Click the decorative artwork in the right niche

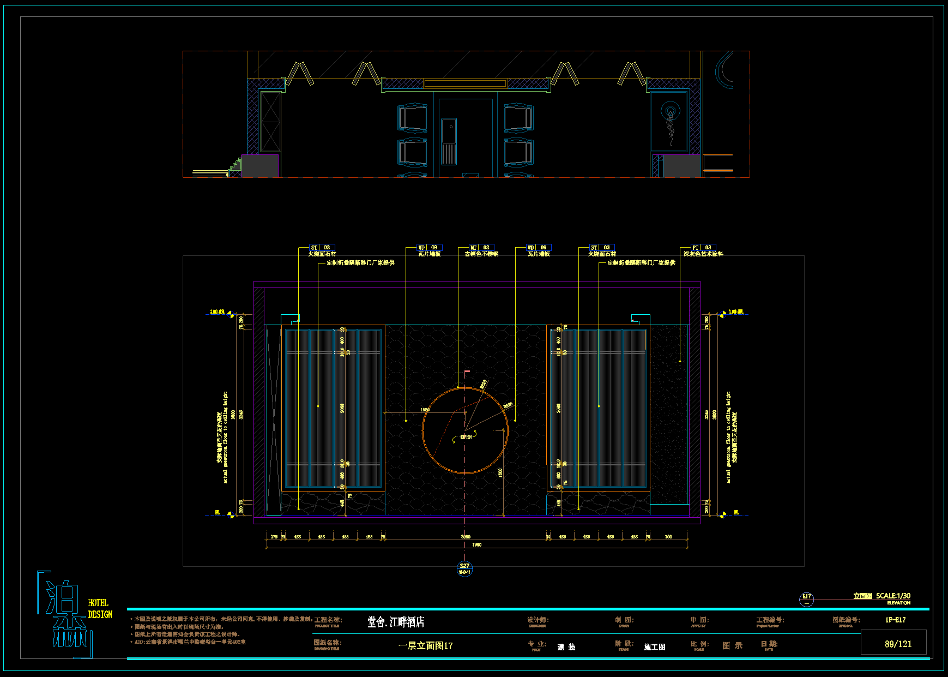pos(671,123)
